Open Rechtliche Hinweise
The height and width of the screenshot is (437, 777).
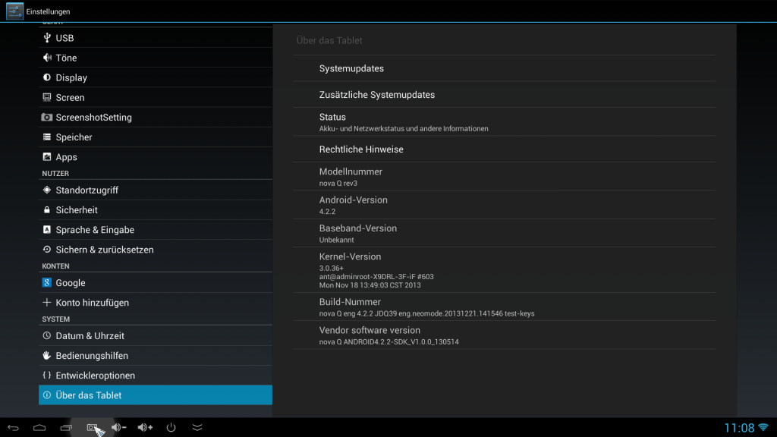505,149
